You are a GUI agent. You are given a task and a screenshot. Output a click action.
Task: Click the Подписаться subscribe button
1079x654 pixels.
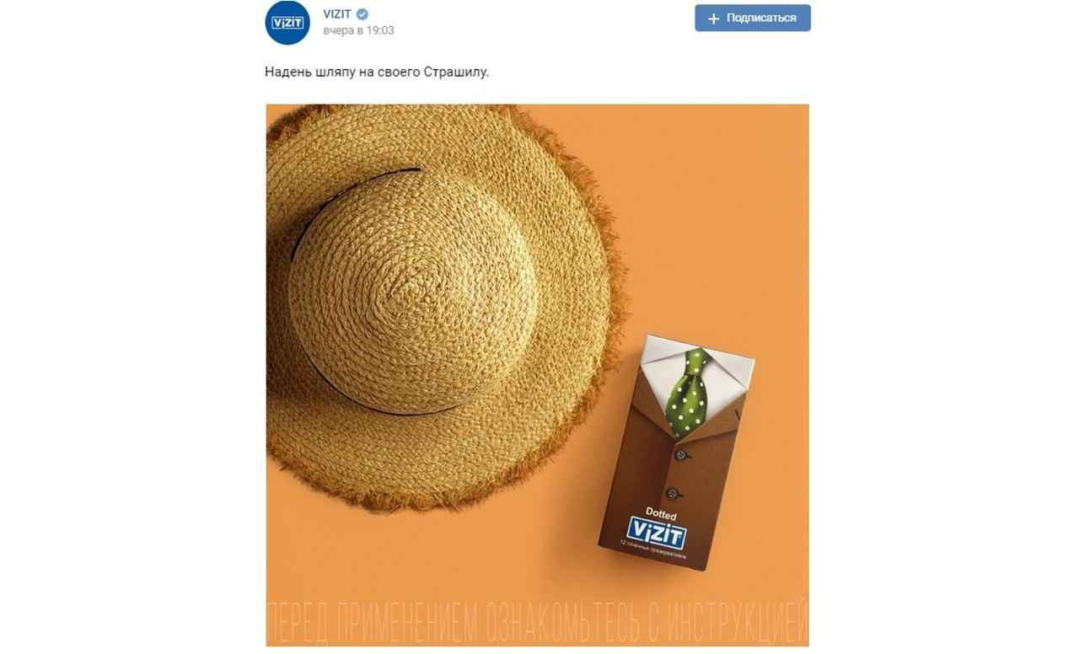(753, 18)
